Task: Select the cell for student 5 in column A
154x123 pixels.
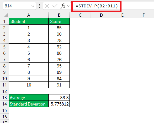Action: [x=29, y=53]
